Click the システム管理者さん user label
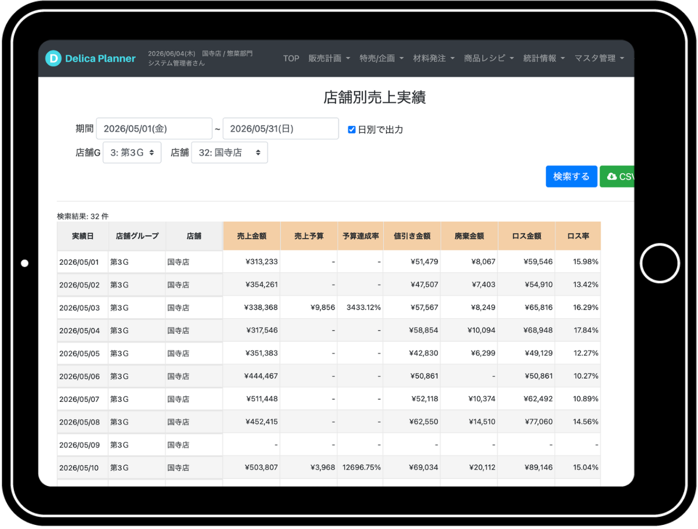The image size is (698, 529). click(x=176, y=63)
